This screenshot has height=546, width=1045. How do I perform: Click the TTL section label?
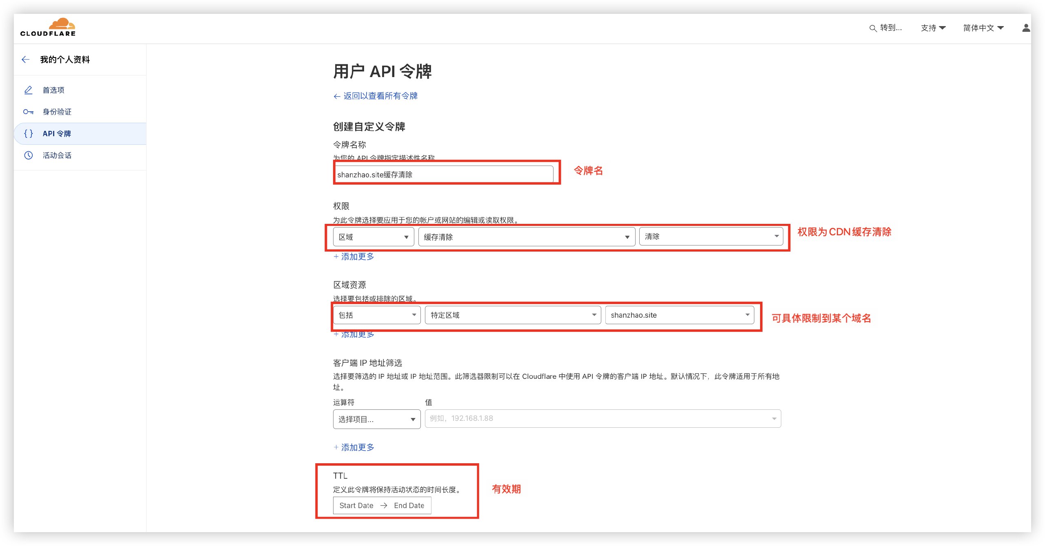coord(340,476)
